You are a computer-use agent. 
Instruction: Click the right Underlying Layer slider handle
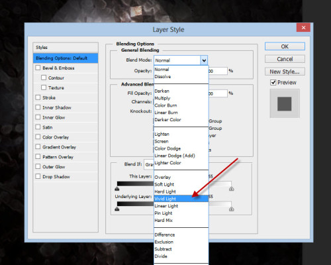click(x=231, y=209)
